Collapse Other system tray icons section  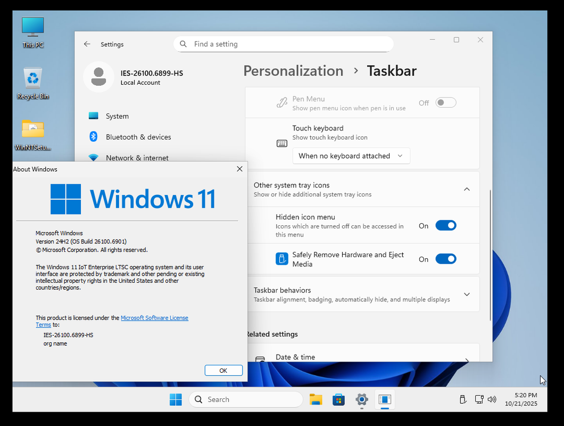(x=467, y=189)
